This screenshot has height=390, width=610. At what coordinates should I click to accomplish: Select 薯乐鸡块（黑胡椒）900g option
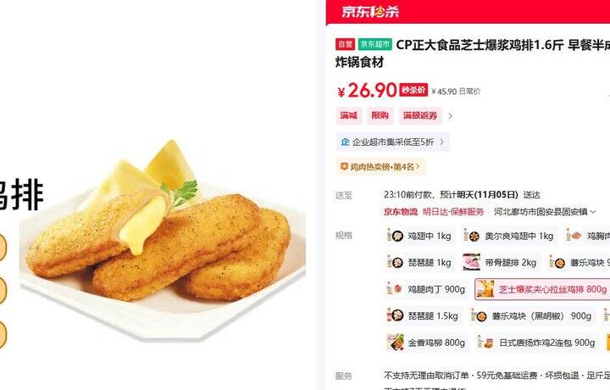point(532,315)
